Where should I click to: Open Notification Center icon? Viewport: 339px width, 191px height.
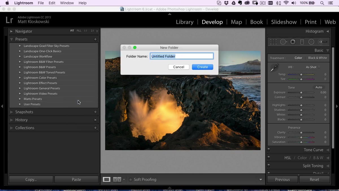[x=331, y=3]
